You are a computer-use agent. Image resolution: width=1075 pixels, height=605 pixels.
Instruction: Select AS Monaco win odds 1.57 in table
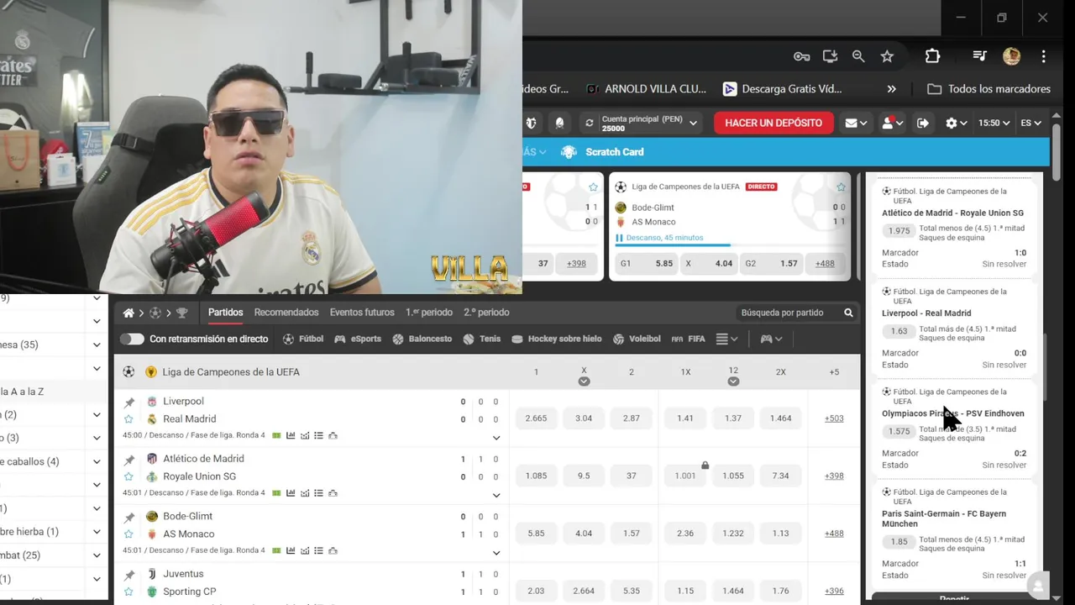[x=632, y=534]
